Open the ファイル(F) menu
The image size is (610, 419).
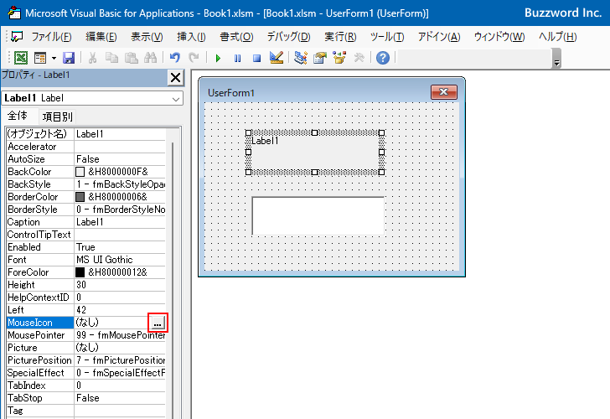point(51,37)
